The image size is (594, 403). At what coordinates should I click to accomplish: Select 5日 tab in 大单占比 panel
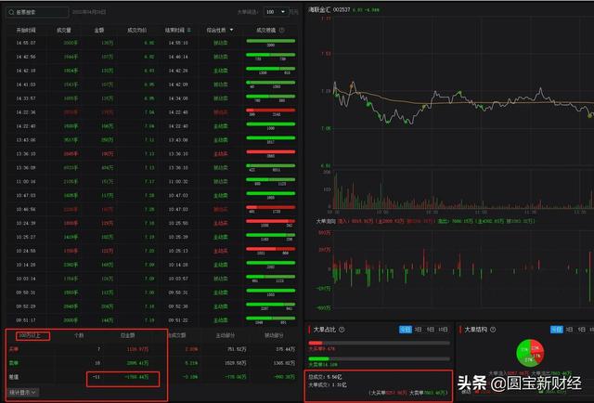point(431,330)
